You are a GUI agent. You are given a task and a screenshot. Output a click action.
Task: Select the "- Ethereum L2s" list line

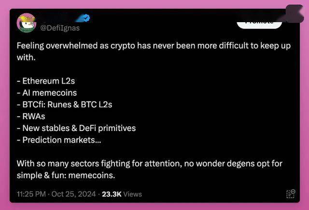[46, 81]
